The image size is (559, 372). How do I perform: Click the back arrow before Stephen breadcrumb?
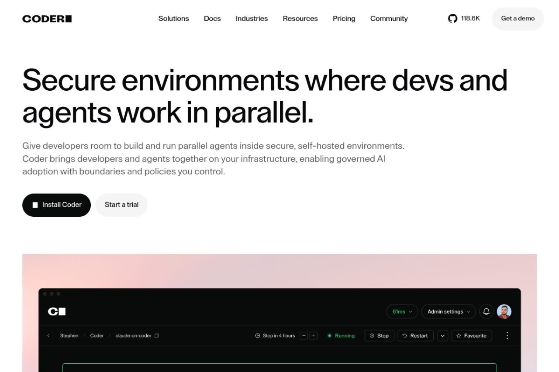pyautogui.click(x=48, y=336)
